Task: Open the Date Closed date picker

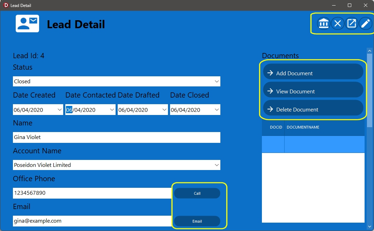Action: [217, 109]
